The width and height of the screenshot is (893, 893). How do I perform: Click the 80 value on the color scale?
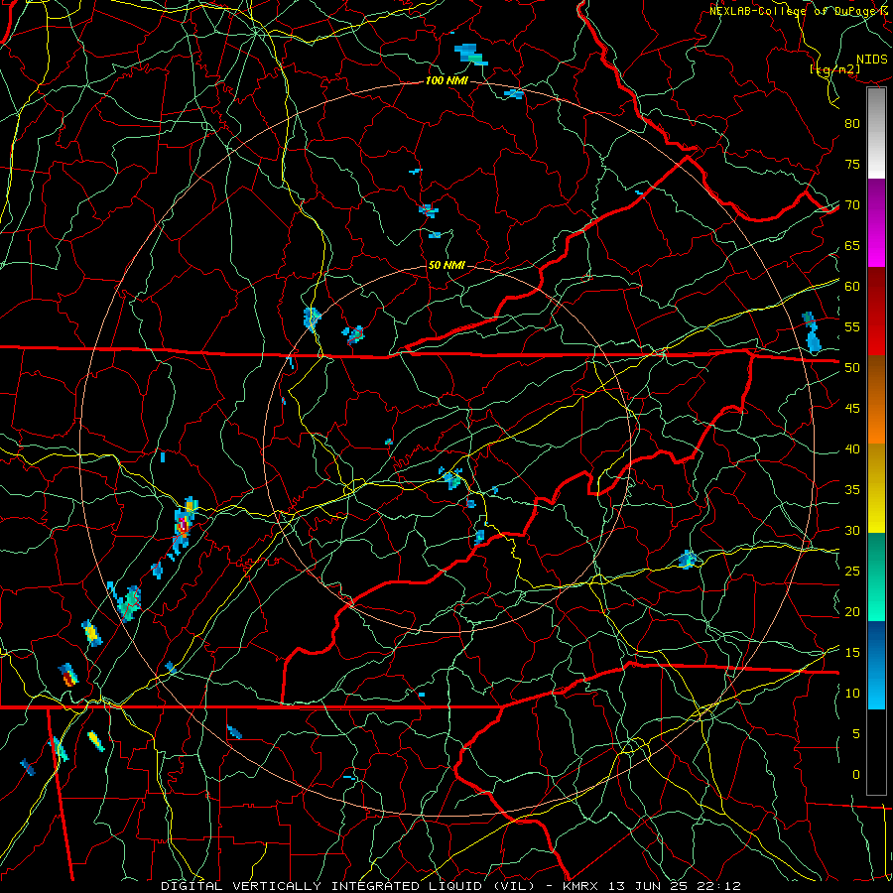852,124
